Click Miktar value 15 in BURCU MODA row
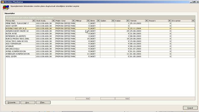199x112 pixels. click(x=88, y=39)
